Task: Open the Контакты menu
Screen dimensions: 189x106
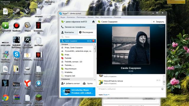Action: [x=71, y=17]
